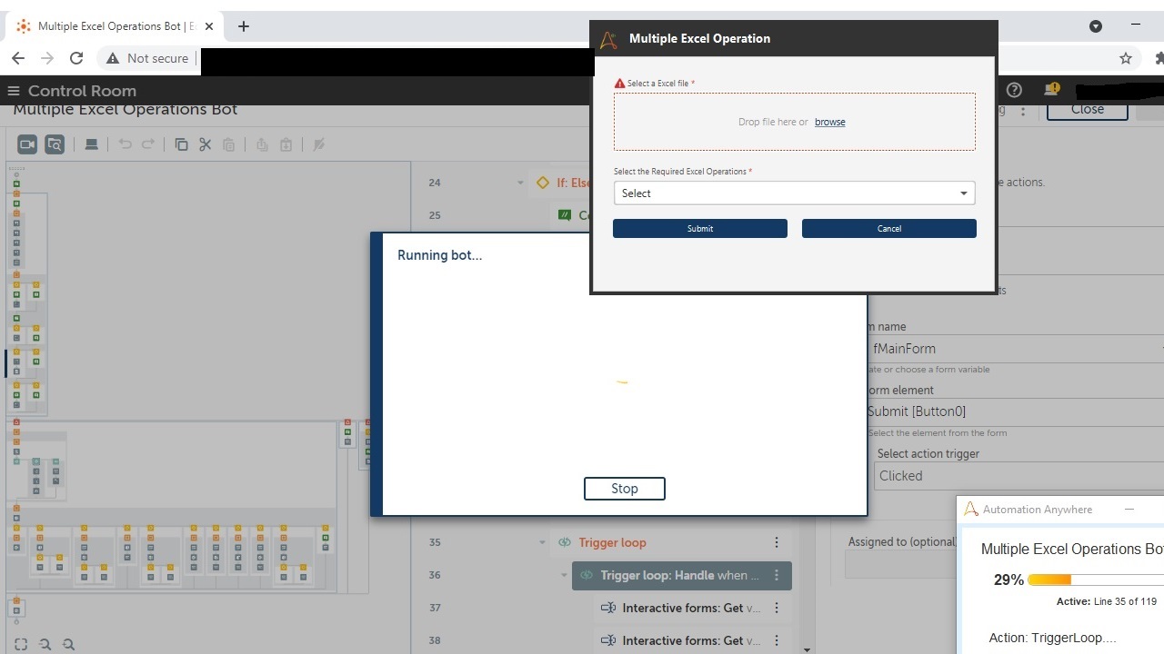Zoom out the flow diagram view
Viewport: 1164px width, 654px height.
(x=45, y=644)
